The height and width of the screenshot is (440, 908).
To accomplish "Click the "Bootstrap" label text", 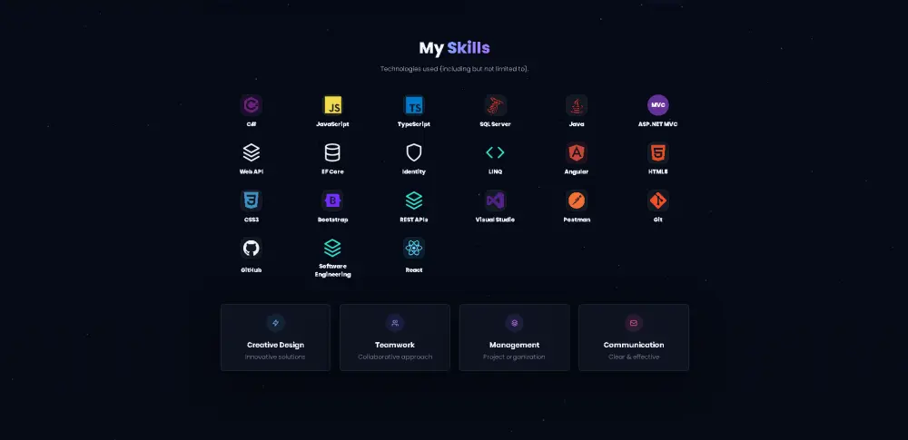I will [x=332, y=220].
